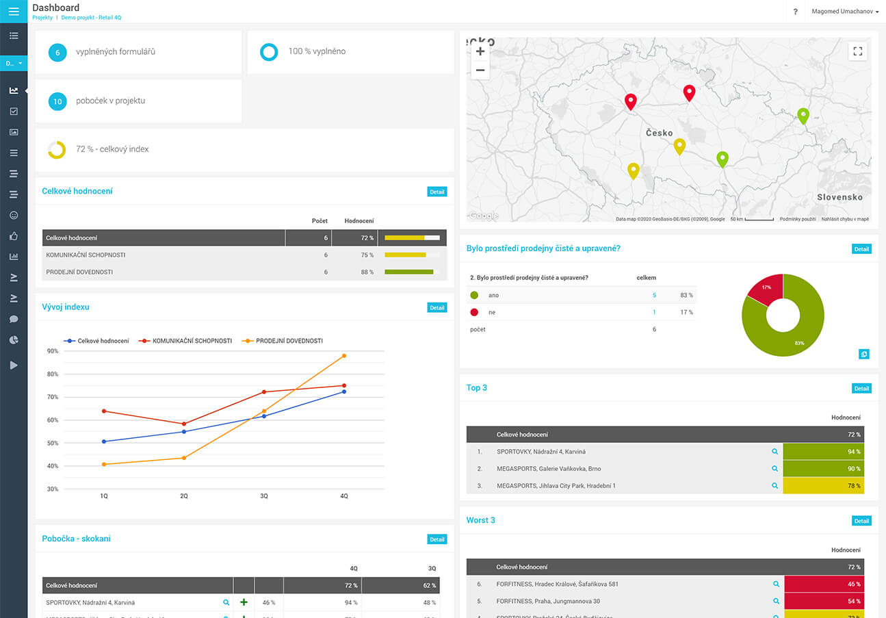This screenshot has height=618, width=886.
Task: Click the hamburger menu icon
Action: 14,11
